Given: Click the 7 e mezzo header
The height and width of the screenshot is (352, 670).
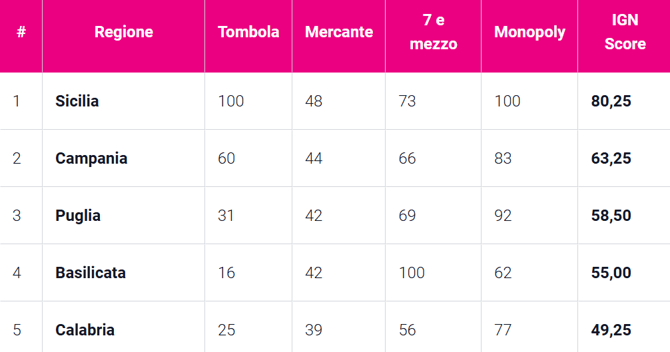Looking at the screenshot, I should 434,32.
